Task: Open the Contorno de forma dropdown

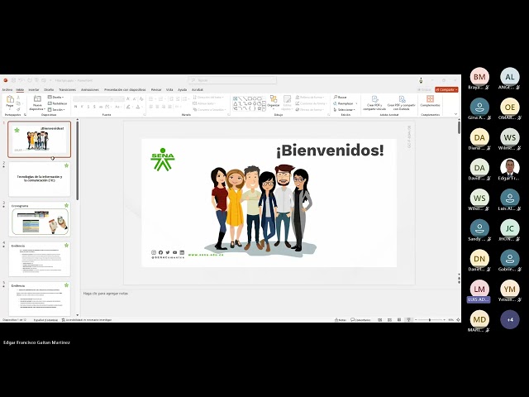Action: (x=311, y=103)
